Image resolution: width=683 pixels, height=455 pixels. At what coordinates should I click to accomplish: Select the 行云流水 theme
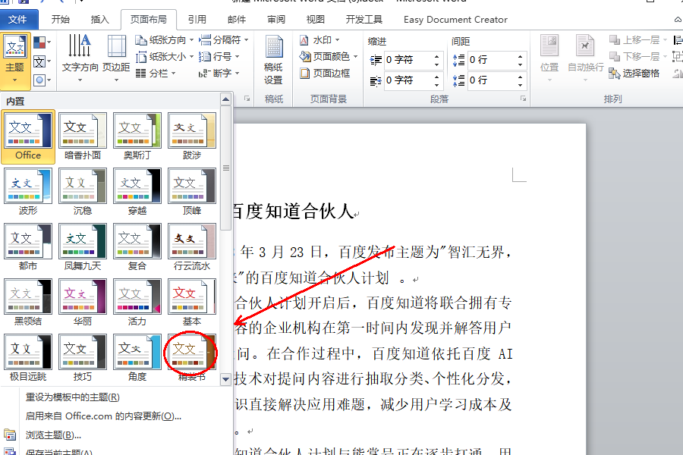click(x=192, y=247)
